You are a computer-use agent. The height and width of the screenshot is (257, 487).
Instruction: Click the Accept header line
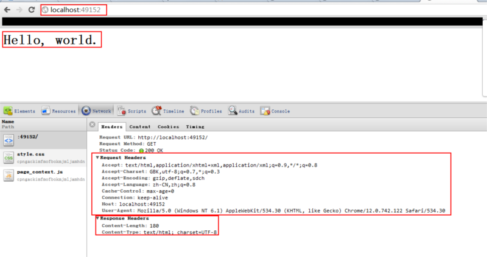[x=209, y=165]
